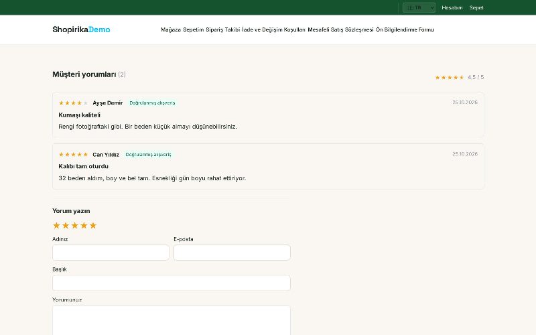536x335 pixels.
Task: Click the Müşteri yorumları heading
Action: pyautogui.click(x=84, y=74)
